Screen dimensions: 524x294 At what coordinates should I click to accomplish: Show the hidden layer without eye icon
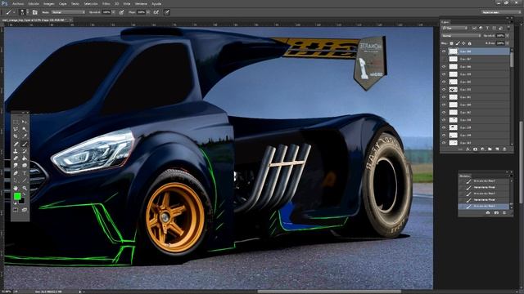click(x=444, y=59)
